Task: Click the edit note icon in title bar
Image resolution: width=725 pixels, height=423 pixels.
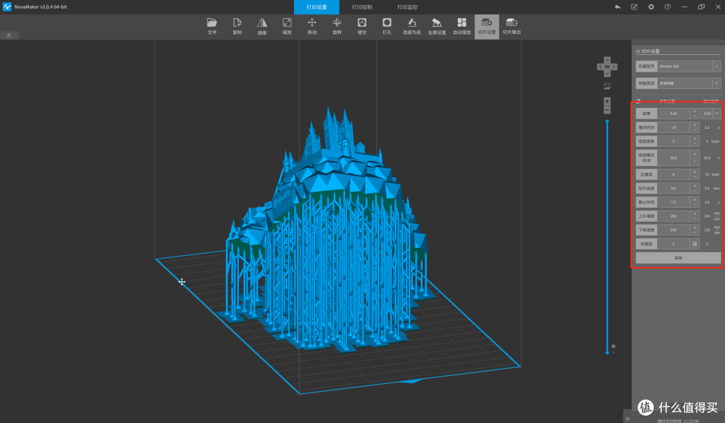Action: point(634,7)
